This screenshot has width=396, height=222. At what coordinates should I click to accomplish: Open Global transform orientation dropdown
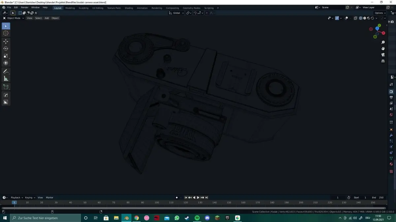click(176, 13)
